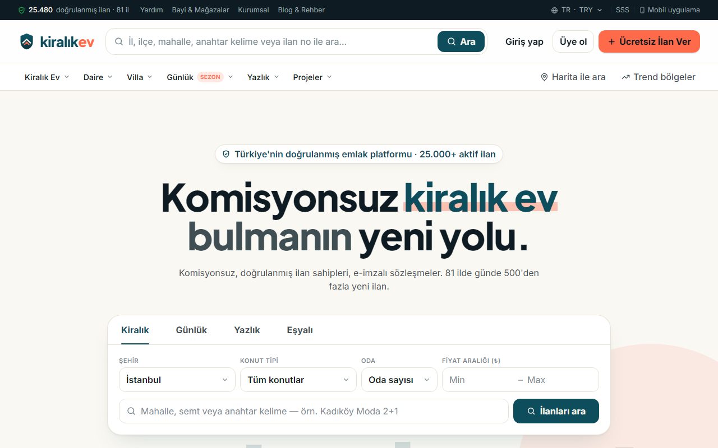
Task: Click the magnifier icon in the keyword search field
Action: point(131,411)
